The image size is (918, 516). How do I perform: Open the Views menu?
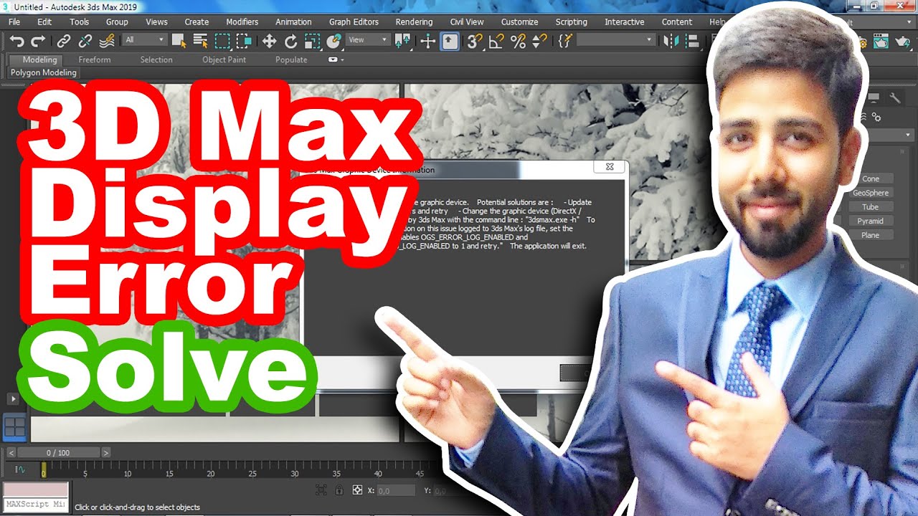pos(156,22)
